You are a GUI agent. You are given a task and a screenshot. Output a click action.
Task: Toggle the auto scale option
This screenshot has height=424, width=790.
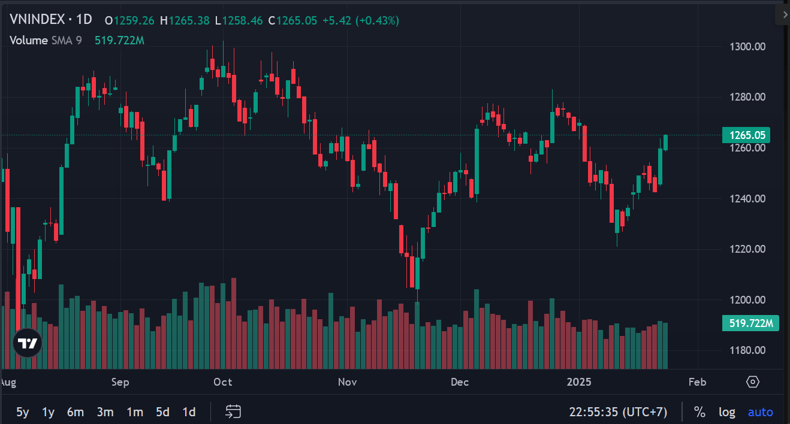[x=760, y=412]
